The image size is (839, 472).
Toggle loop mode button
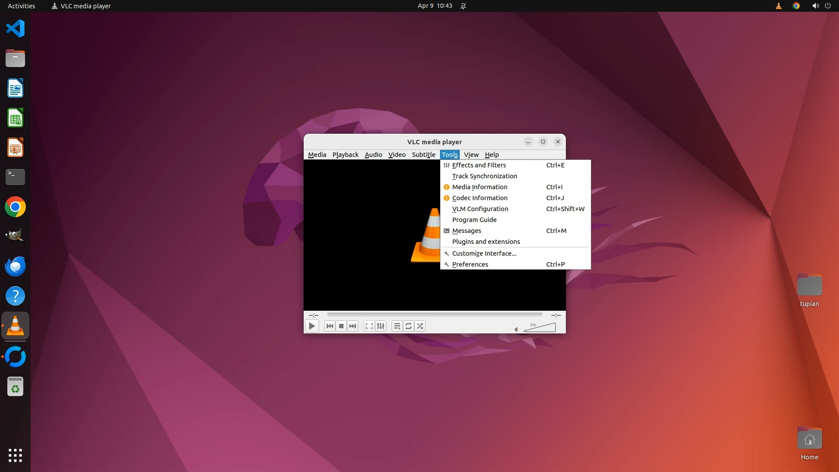tap(409, 326)
